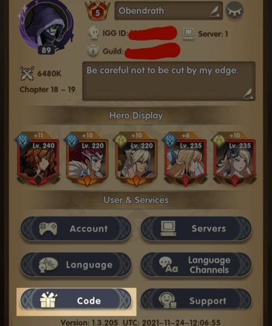Screen dimensions: 272x326
Task: Toggle the closed-eye visibility icon
Action: click(235, 11)
